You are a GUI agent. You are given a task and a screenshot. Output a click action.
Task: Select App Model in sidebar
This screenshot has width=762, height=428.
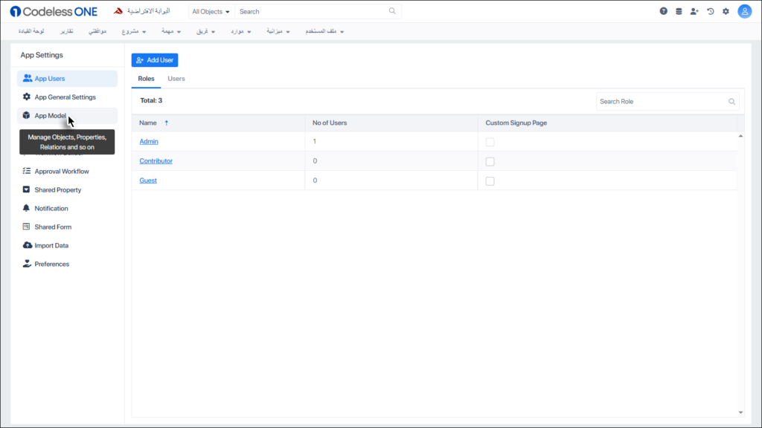click(x=67, y=115)
